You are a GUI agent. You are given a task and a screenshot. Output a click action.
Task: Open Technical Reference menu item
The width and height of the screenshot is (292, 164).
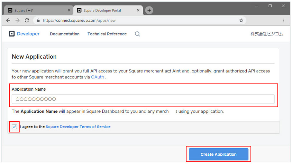(107, 34)
